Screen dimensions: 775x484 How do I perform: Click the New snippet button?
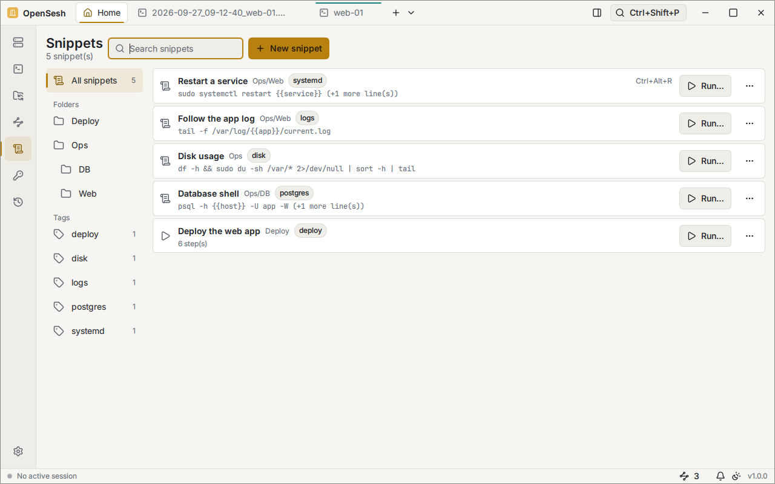tap(289, 48)
